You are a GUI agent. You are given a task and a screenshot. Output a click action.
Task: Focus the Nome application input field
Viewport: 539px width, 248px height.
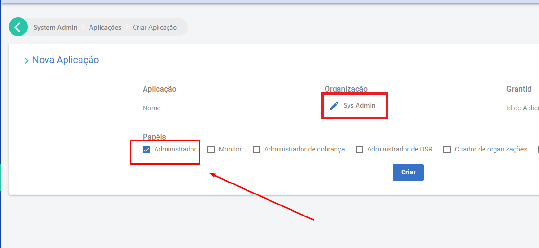pos(226,108)
